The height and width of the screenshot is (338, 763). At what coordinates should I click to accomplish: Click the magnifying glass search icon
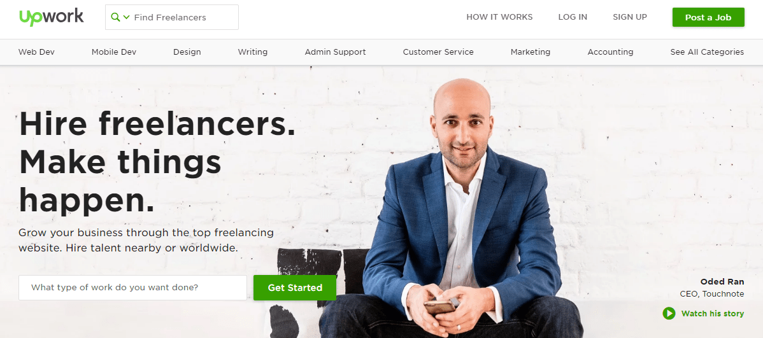click(x=115, y=17)
